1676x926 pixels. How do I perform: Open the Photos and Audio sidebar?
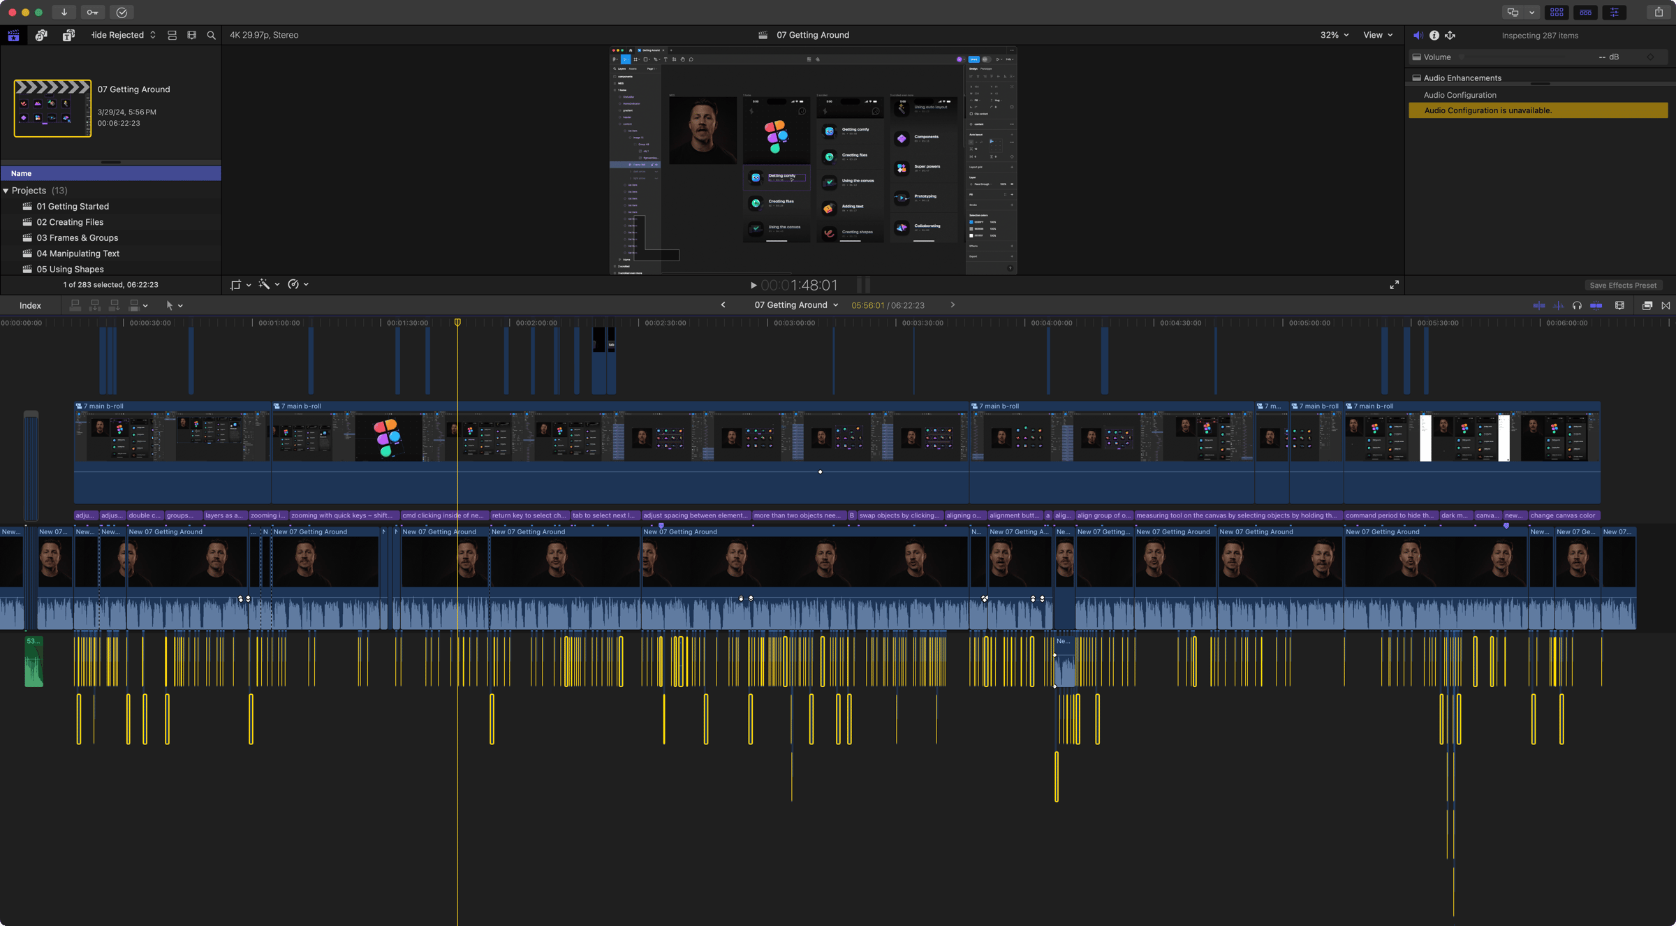[41, 35]
